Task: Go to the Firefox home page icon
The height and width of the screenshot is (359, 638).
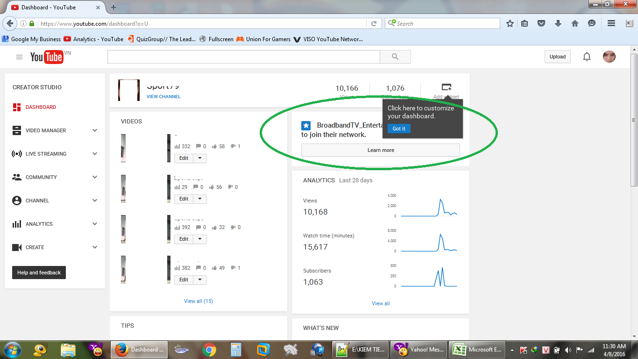Action: click(575, 23)
